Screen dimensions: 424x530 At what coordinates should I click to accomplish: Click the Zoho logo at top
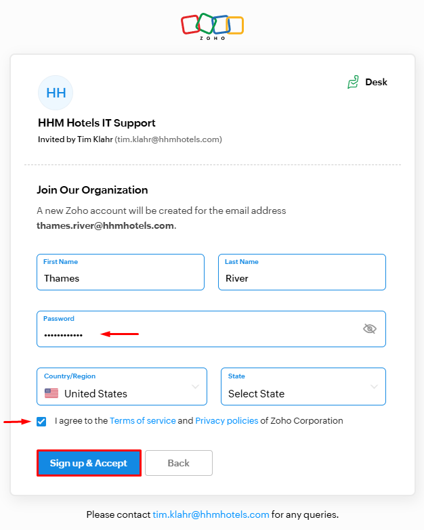tap(212, 26)
